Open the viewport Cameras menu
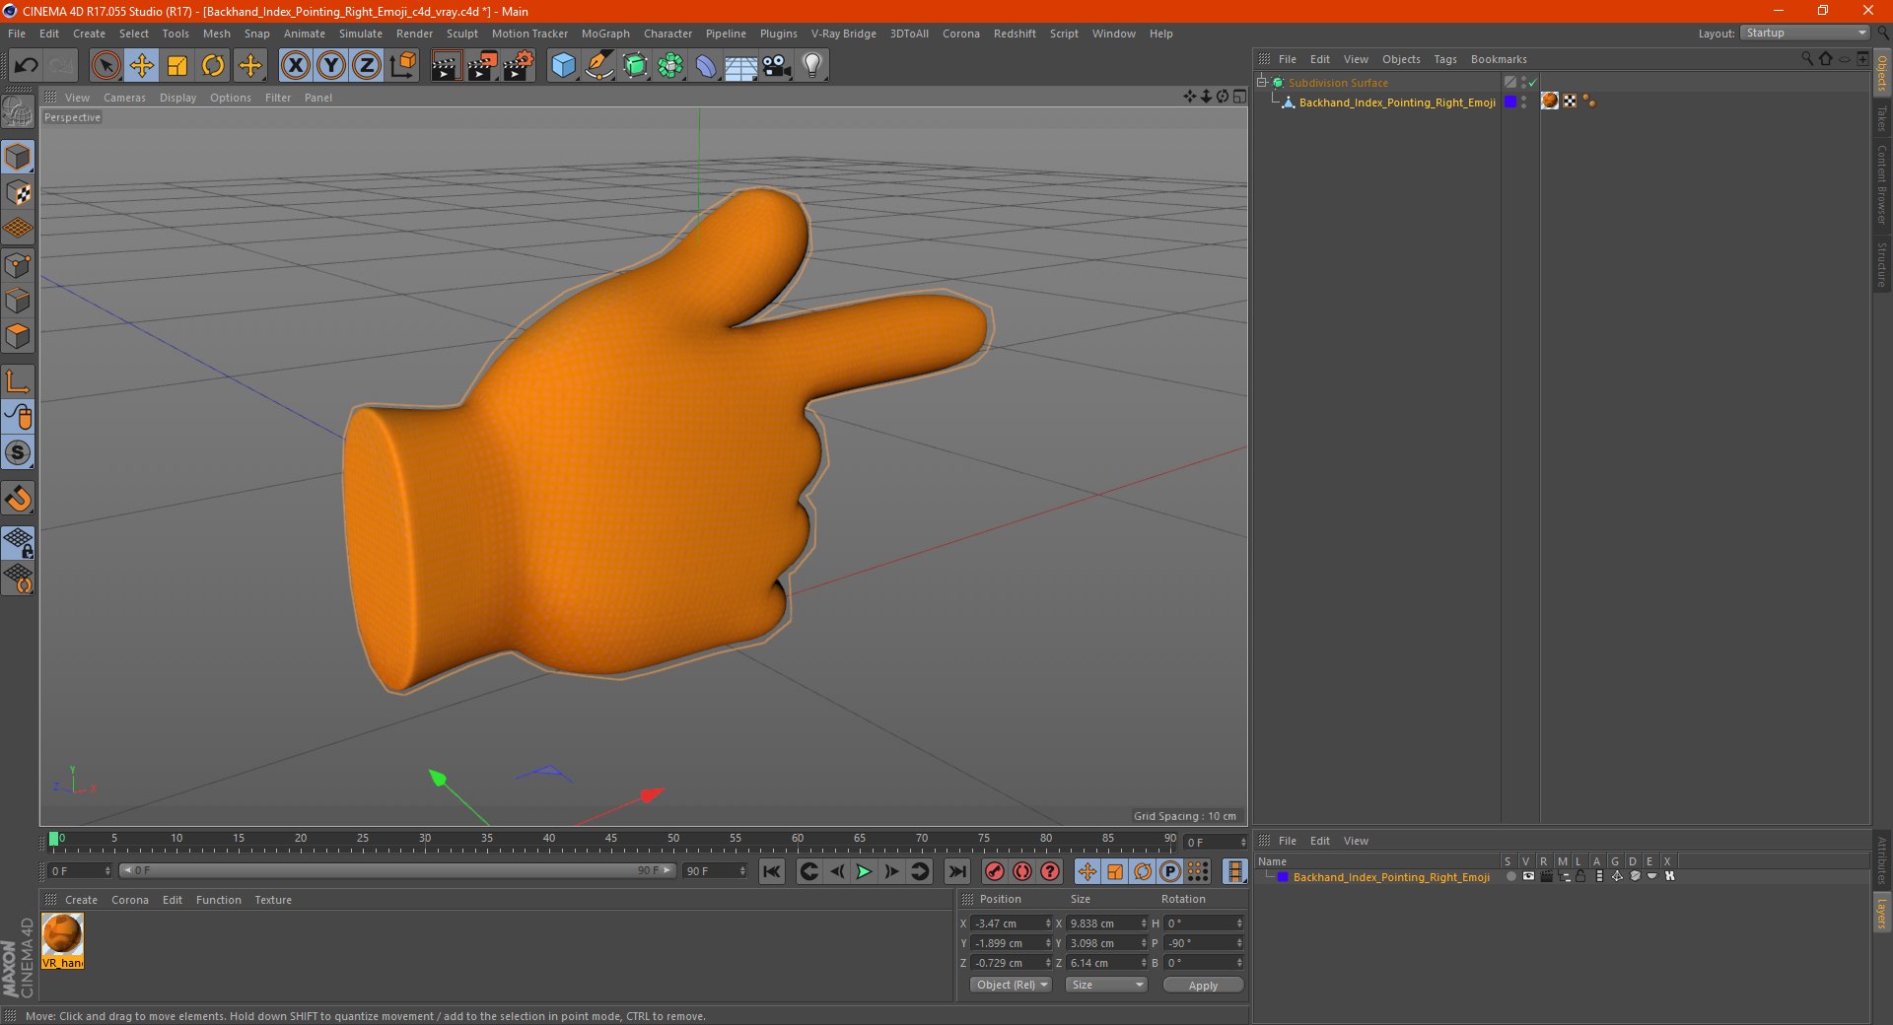1893x1025 pixels. pyautogui.click(x=124, y=98)
